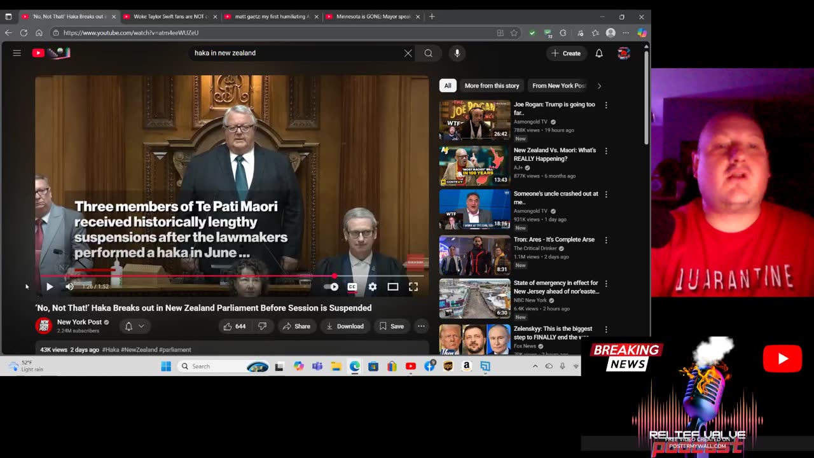Image resolution: width=814 pixels, height=458 pixels.
Task: Click the browser address bar URL
Action: point(131,33)
